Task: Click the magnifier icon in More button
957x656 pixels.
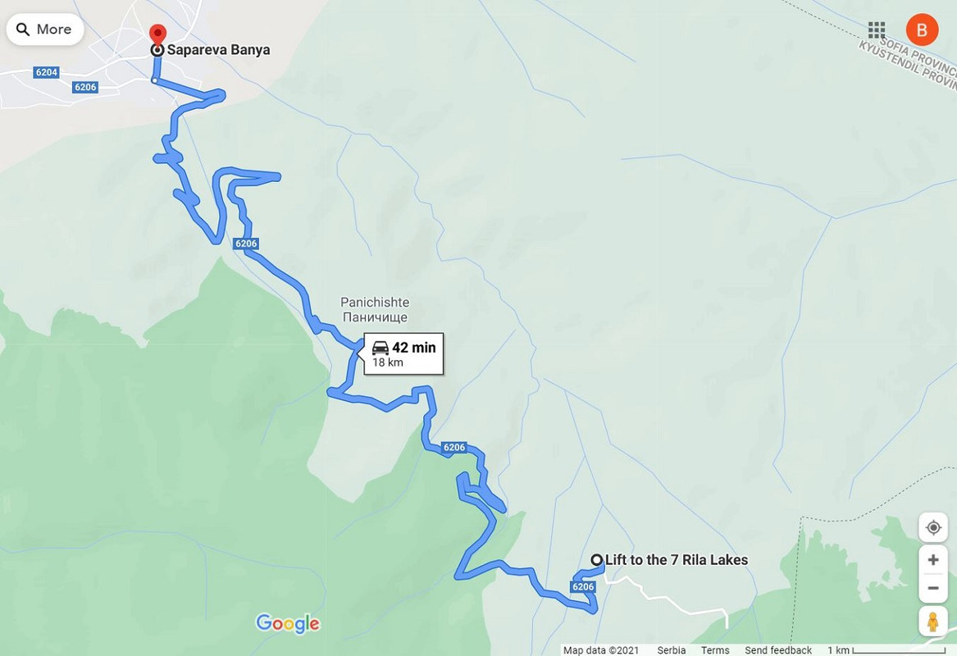Action: click(23, 30)
